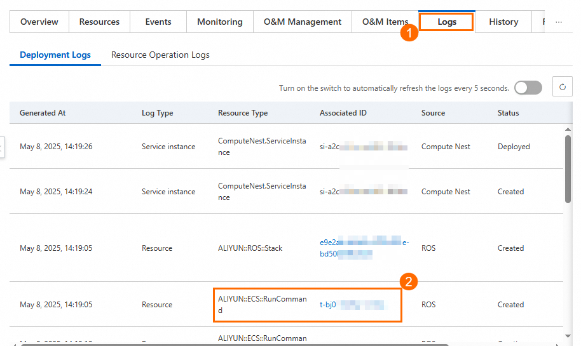This screenshot has width=581, height=346.
Task: Click the Resource Type column header
Action: pos(243,113)
